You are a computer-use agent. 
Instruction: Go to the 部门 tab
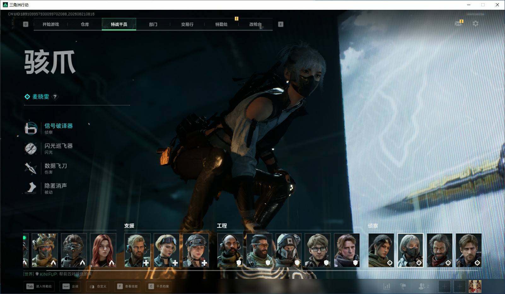pyautogui.click(x=153, y=24)
